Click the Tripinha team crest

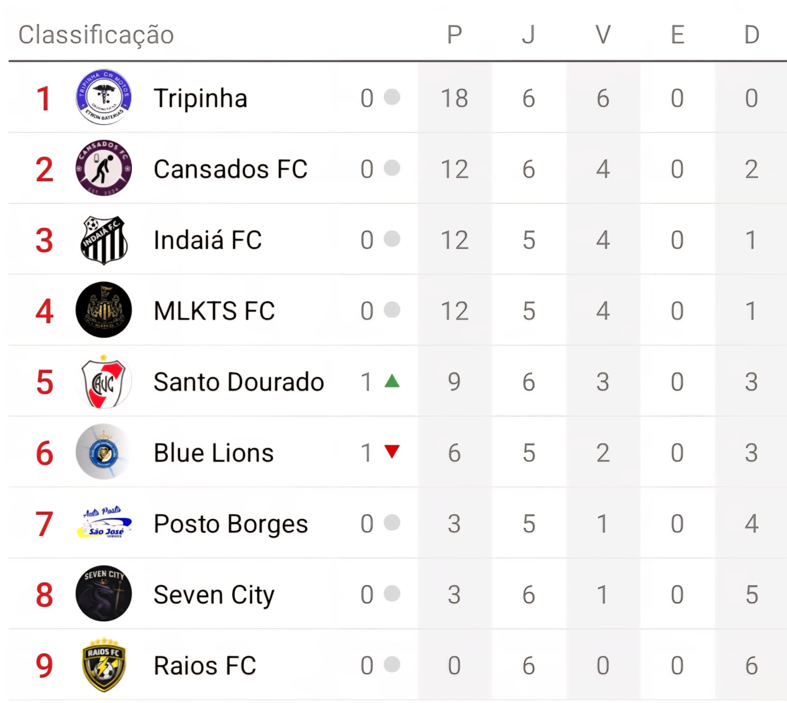point(103,97)
